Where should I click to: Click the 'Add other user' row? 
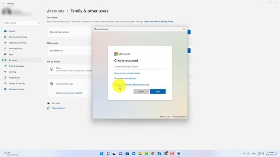(120, 51)
